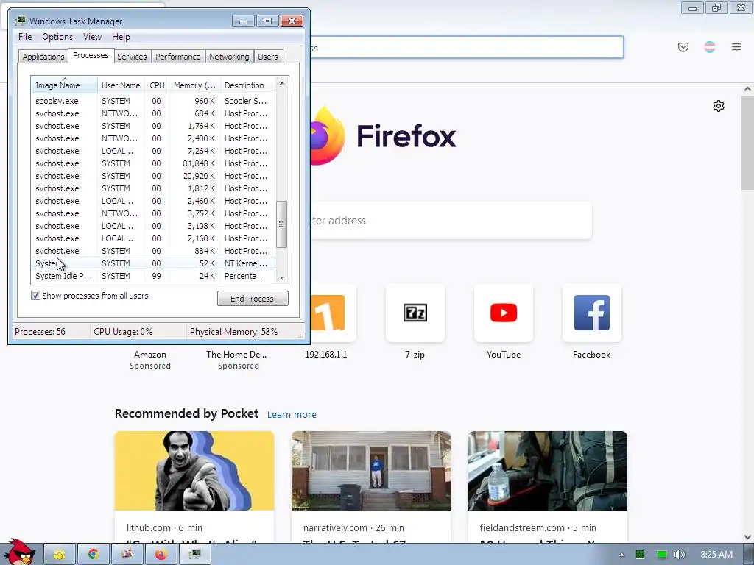The image size is (754, 565).
Task: Open the lithub.com article thumbnail
Action: (x=194, y=471)
